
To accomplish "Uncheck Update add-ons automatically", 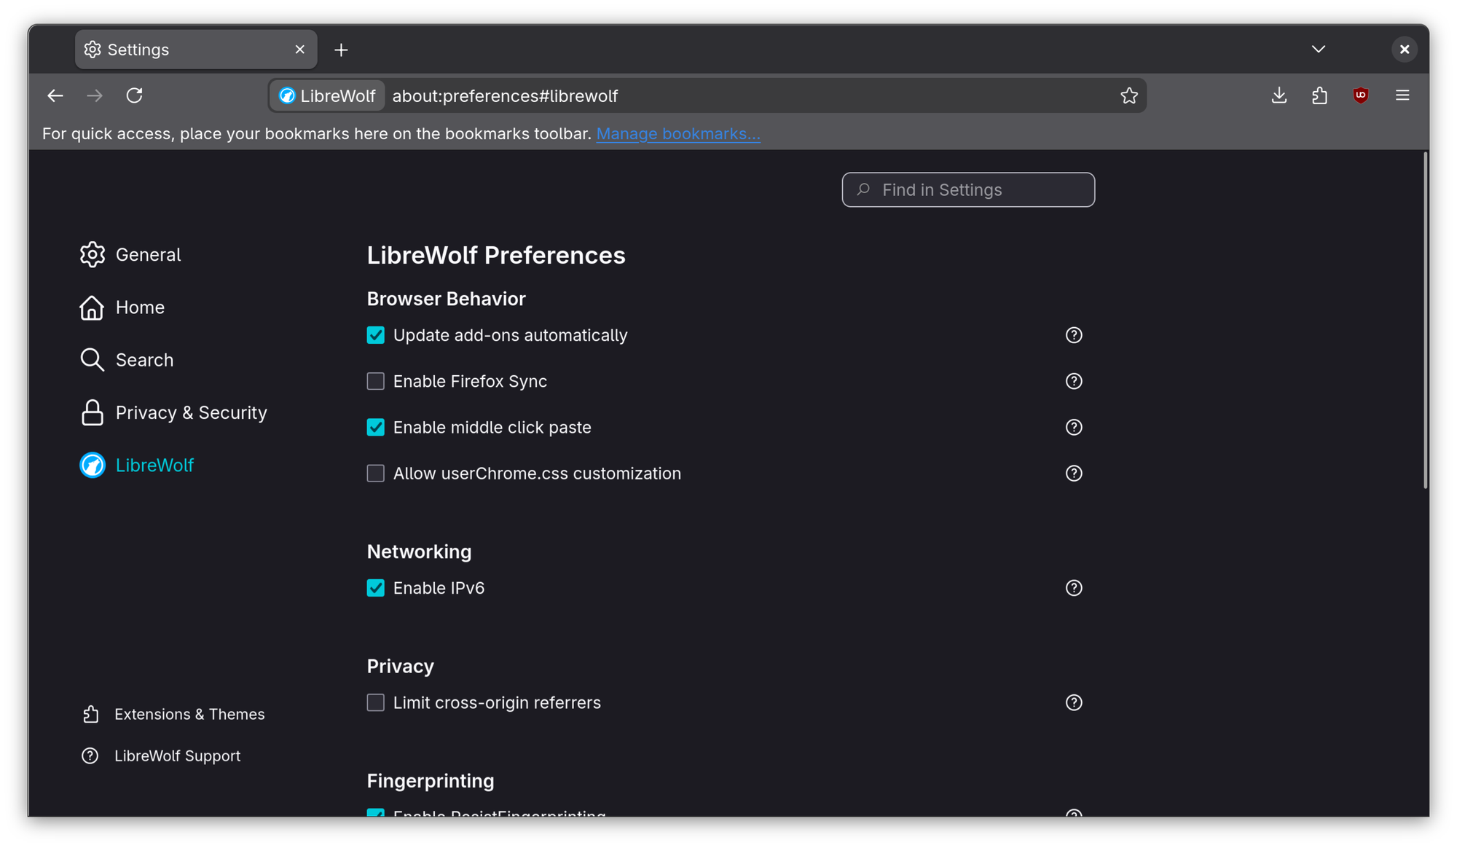I will pyautogui.click(x=375, y=335).
